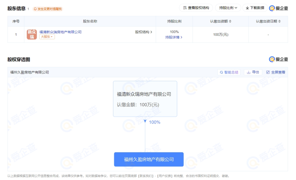
Task: Open 福清新众瑞房地产有限公司 shareholder link
Action: pos(60,32)
